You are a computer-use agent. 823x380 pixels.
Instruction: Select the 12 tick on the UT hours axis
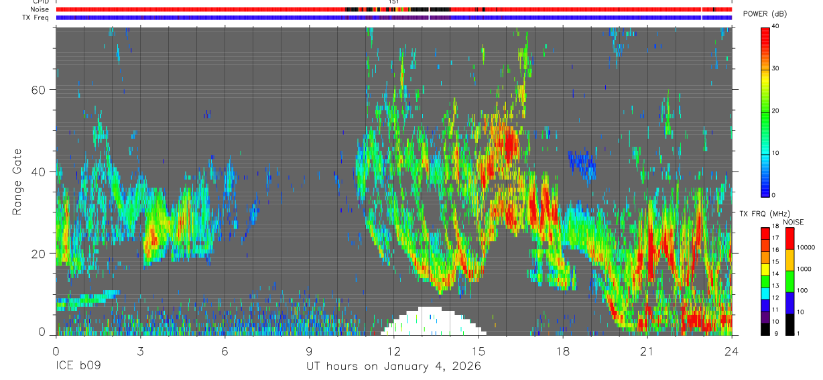(x=394, y=351)
